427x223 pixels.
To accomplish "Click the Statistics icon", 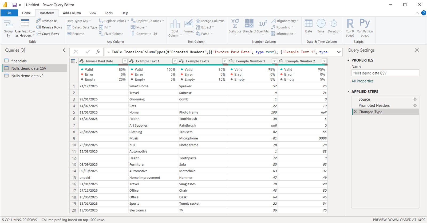I will coord(235,23).
